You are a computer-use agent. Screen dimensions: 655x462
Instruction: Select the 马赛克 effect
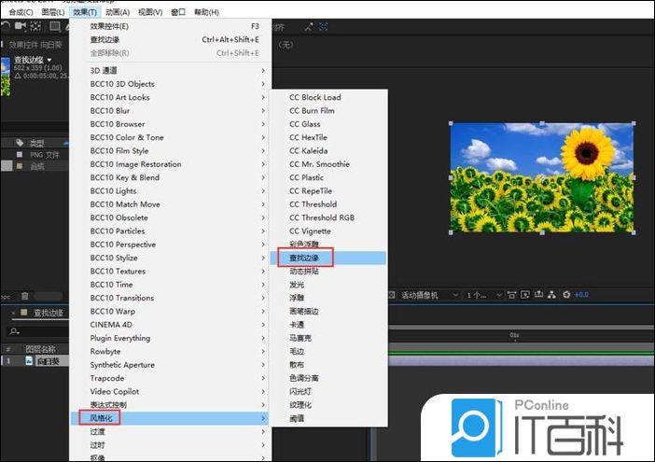coord(329,338)
